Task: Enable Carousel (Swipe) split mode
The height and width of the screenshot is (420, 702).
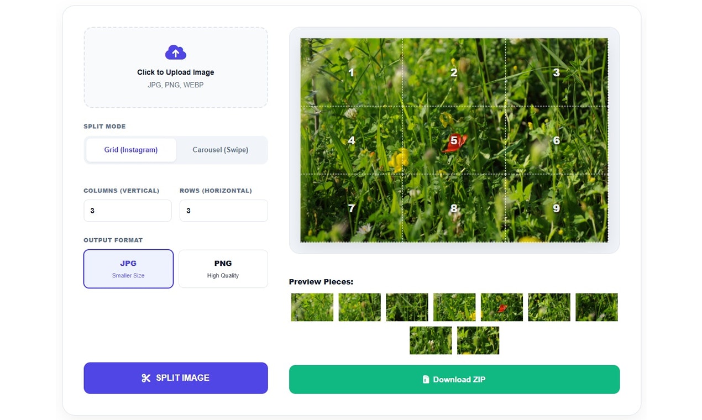Action: (x=221, y=150)
